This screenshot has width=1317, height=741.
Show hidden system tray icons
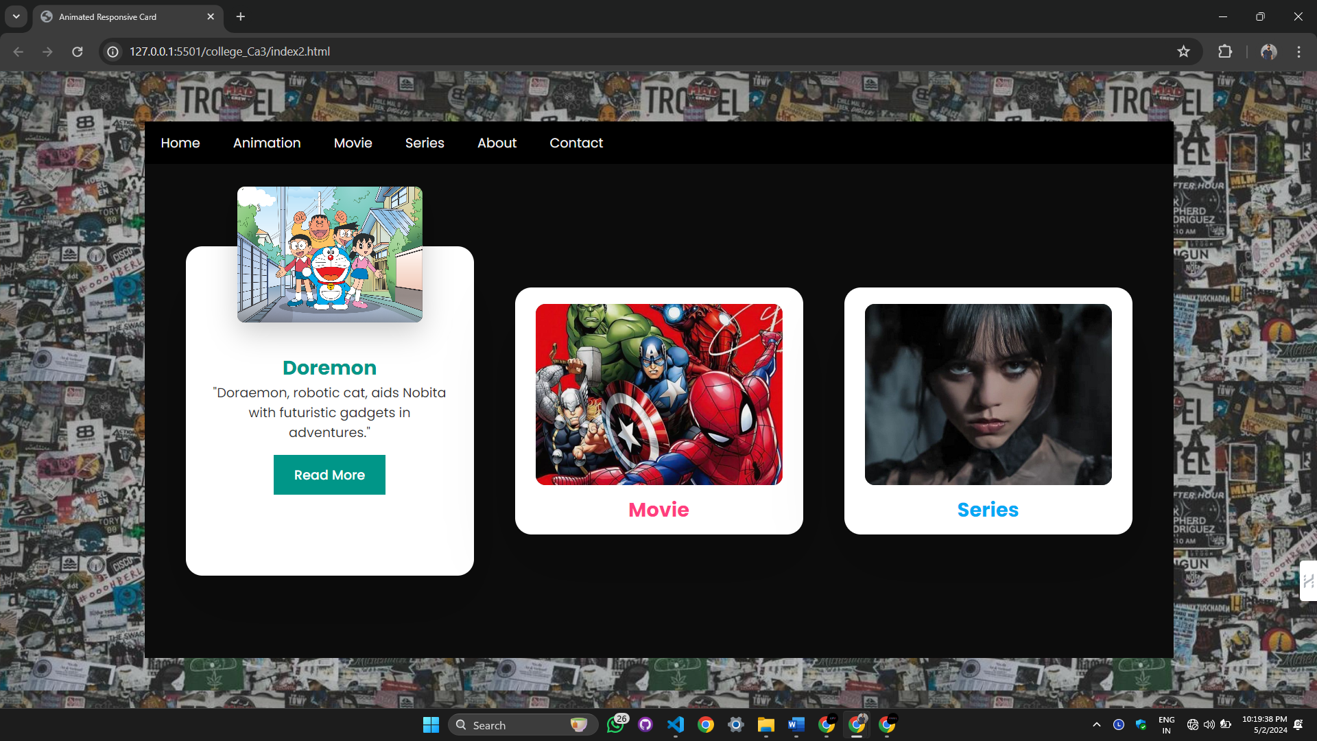pos(1097,725)
